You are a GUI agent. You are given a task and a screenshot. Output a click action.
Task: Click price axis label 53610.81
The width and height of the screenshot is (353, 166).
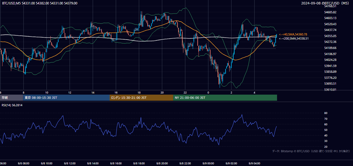click(x=330, y=90)
